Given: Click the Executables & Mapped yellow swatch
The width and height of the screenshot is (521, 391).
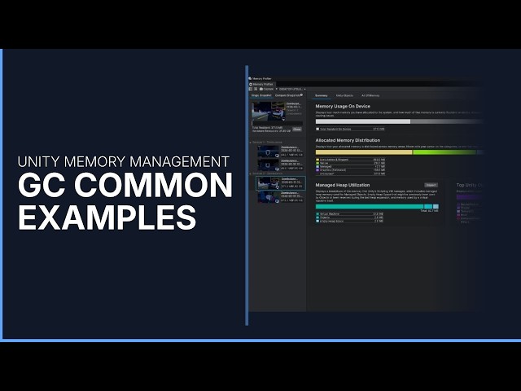Looking at the screenshot, I should coord(317,160).
